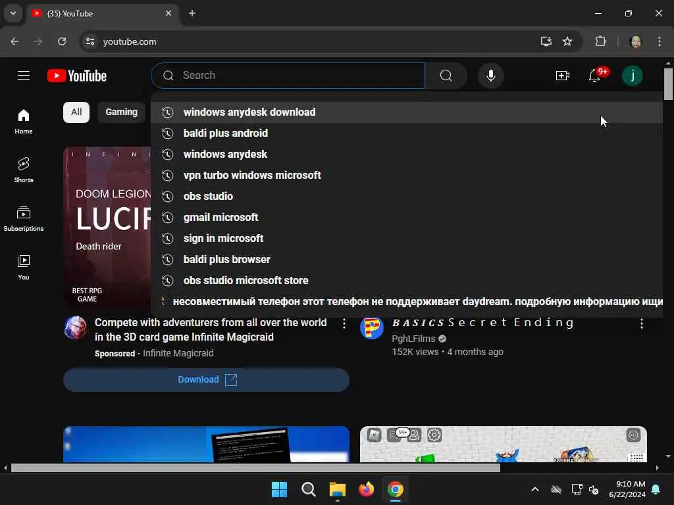
Task: Open the Chrome profile avatar
Action: 635,41
